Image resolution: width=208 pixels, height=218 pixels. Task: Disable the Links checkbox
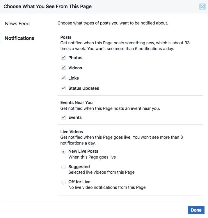63,78
